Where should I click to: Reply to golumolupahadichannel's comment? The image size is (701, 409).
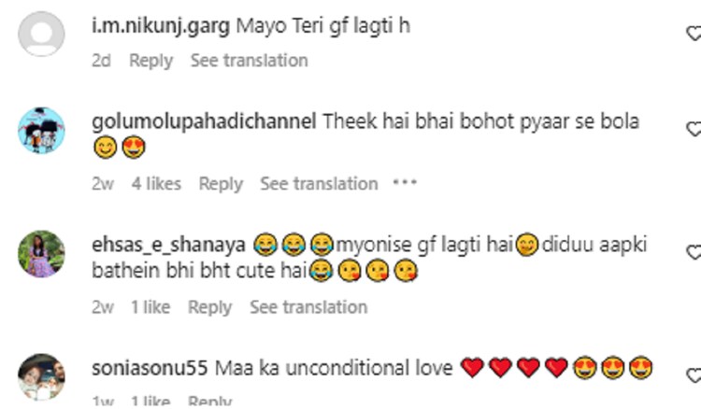point(221,184)
